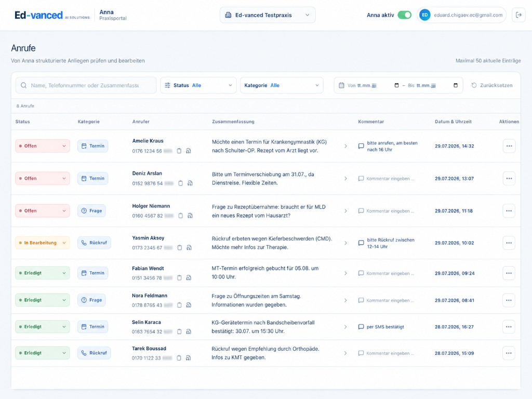Open the Ed-vanced Testpraxis practice selector
Screen dimensions: 532x399
268,15
